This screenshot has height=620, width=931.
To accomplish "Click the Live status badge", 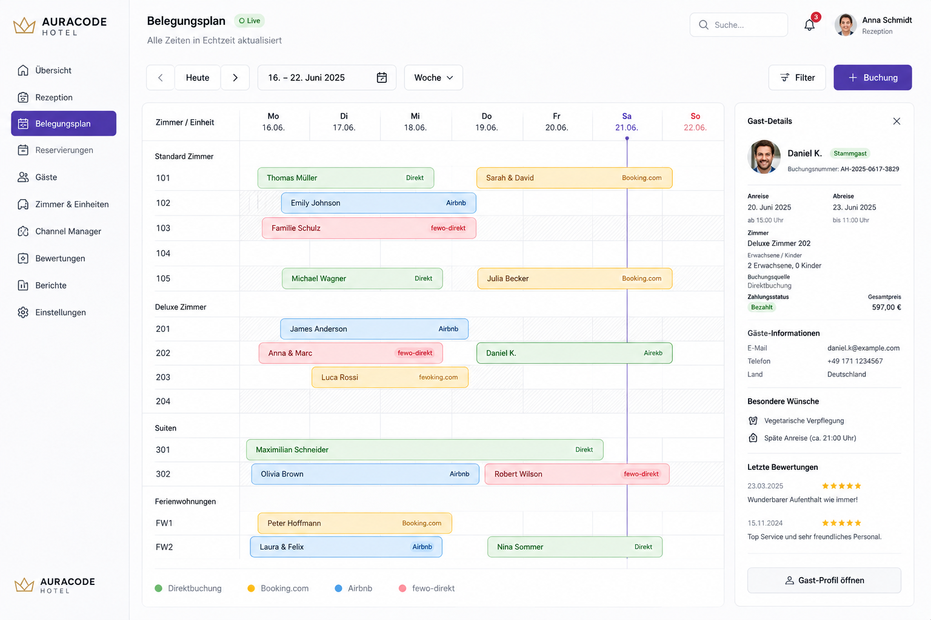I will tap(250, 21).
